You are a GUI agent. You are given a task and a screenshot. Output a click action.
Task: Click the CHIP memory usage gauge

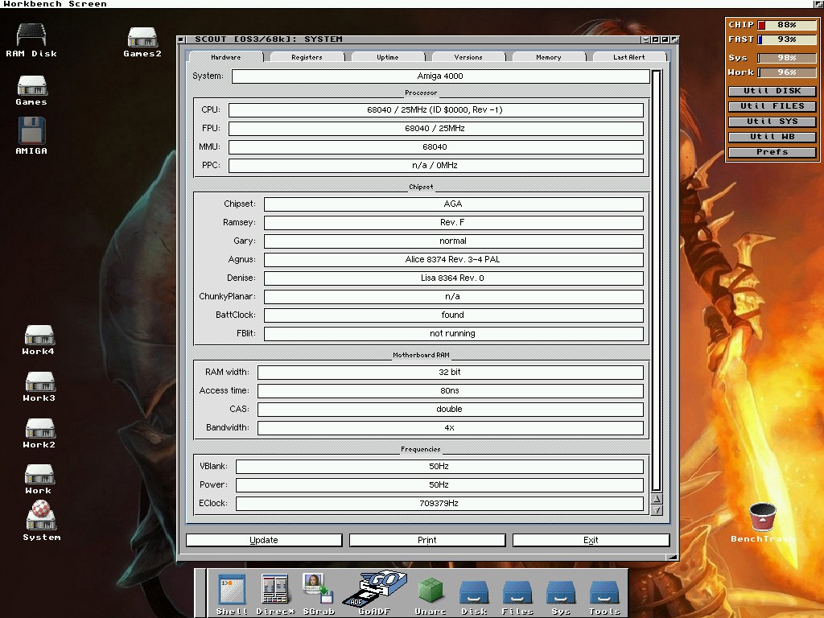(x=787, y=25)
